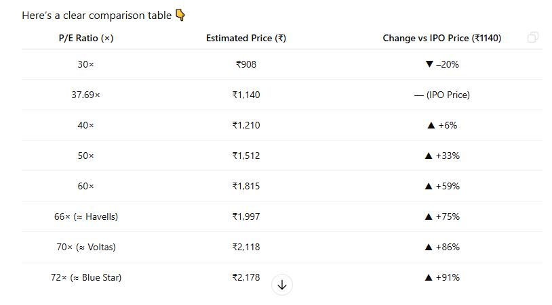Select the 70× (≈ Voltas) cell

tap(86, 247)
